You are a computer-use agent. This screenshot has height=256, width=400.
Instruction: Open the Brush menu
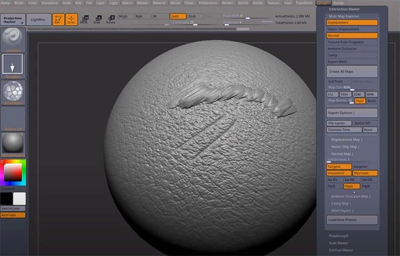(19, 3)
